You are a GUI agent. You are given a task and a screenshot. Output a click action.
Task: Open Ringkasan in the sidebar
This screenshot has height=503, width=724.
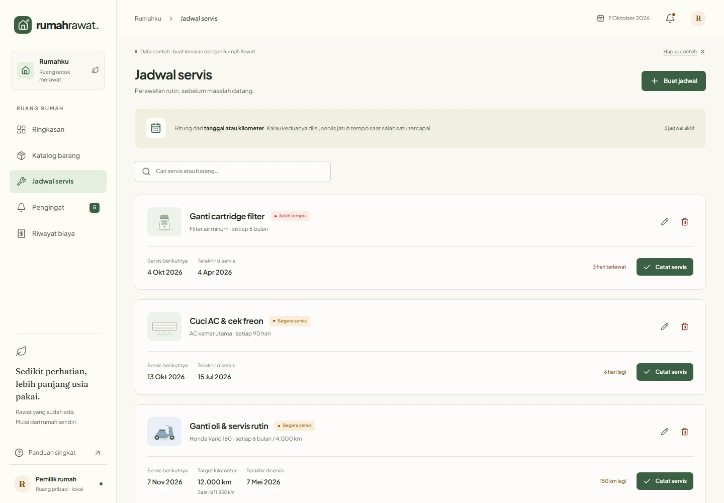58,129
